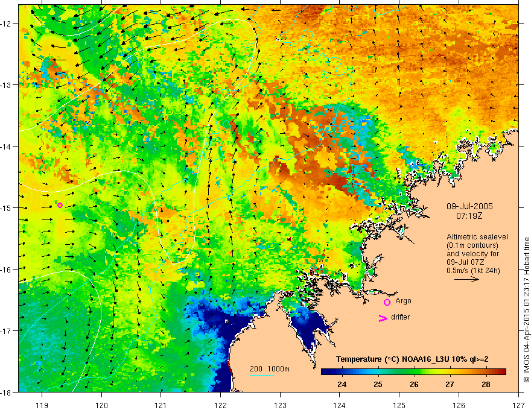Pick the dark red 28°C end of colorbar
Screen dimensions: 531x410
[x=503, y=372]
